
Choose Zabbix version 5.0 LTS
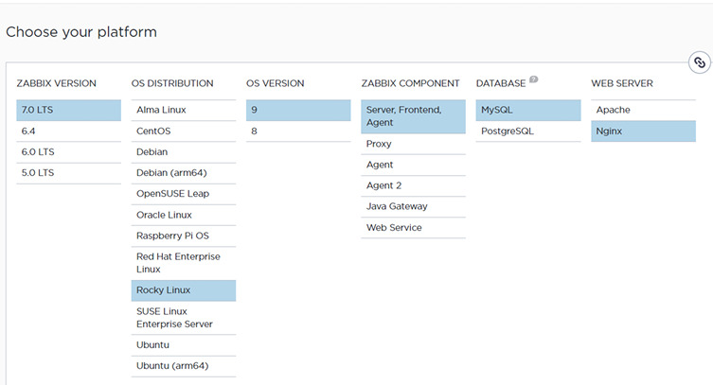pyautogui.click(x=69, y=173)
